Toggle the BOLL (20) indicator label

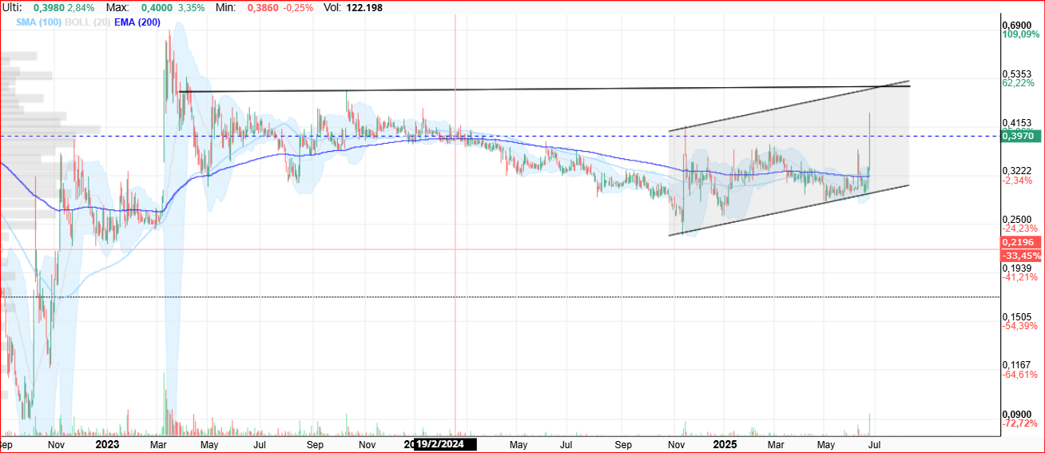pos(89,22)
